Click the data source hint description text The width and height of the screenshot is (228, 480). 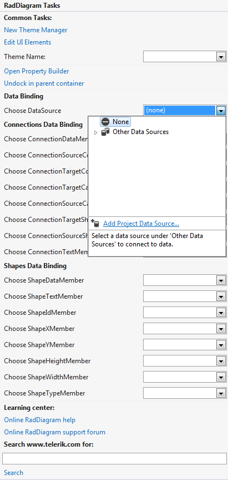[147, 240]
